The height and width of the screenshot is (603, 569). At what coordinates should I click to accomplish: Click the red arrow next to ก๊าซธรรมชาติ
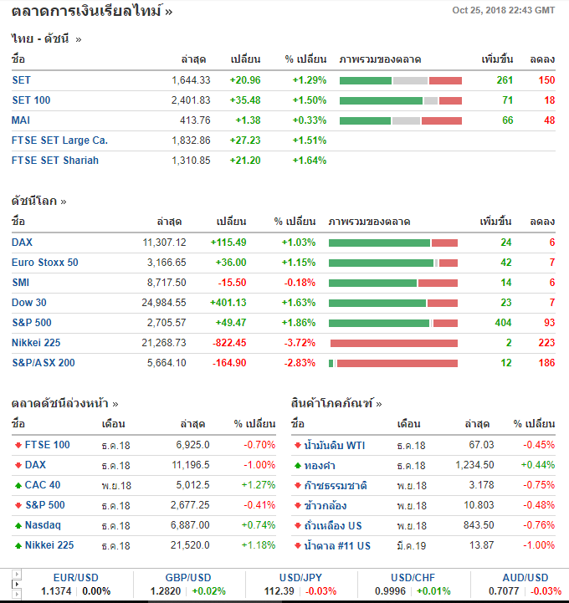[x=297, y=485]
